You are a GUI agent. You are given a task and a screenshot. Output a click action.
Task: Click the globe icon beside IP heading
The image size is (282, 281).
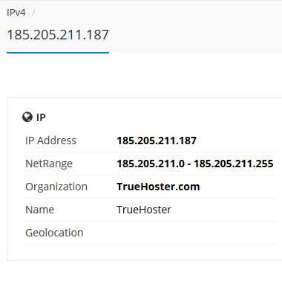(x=27, y=117)
